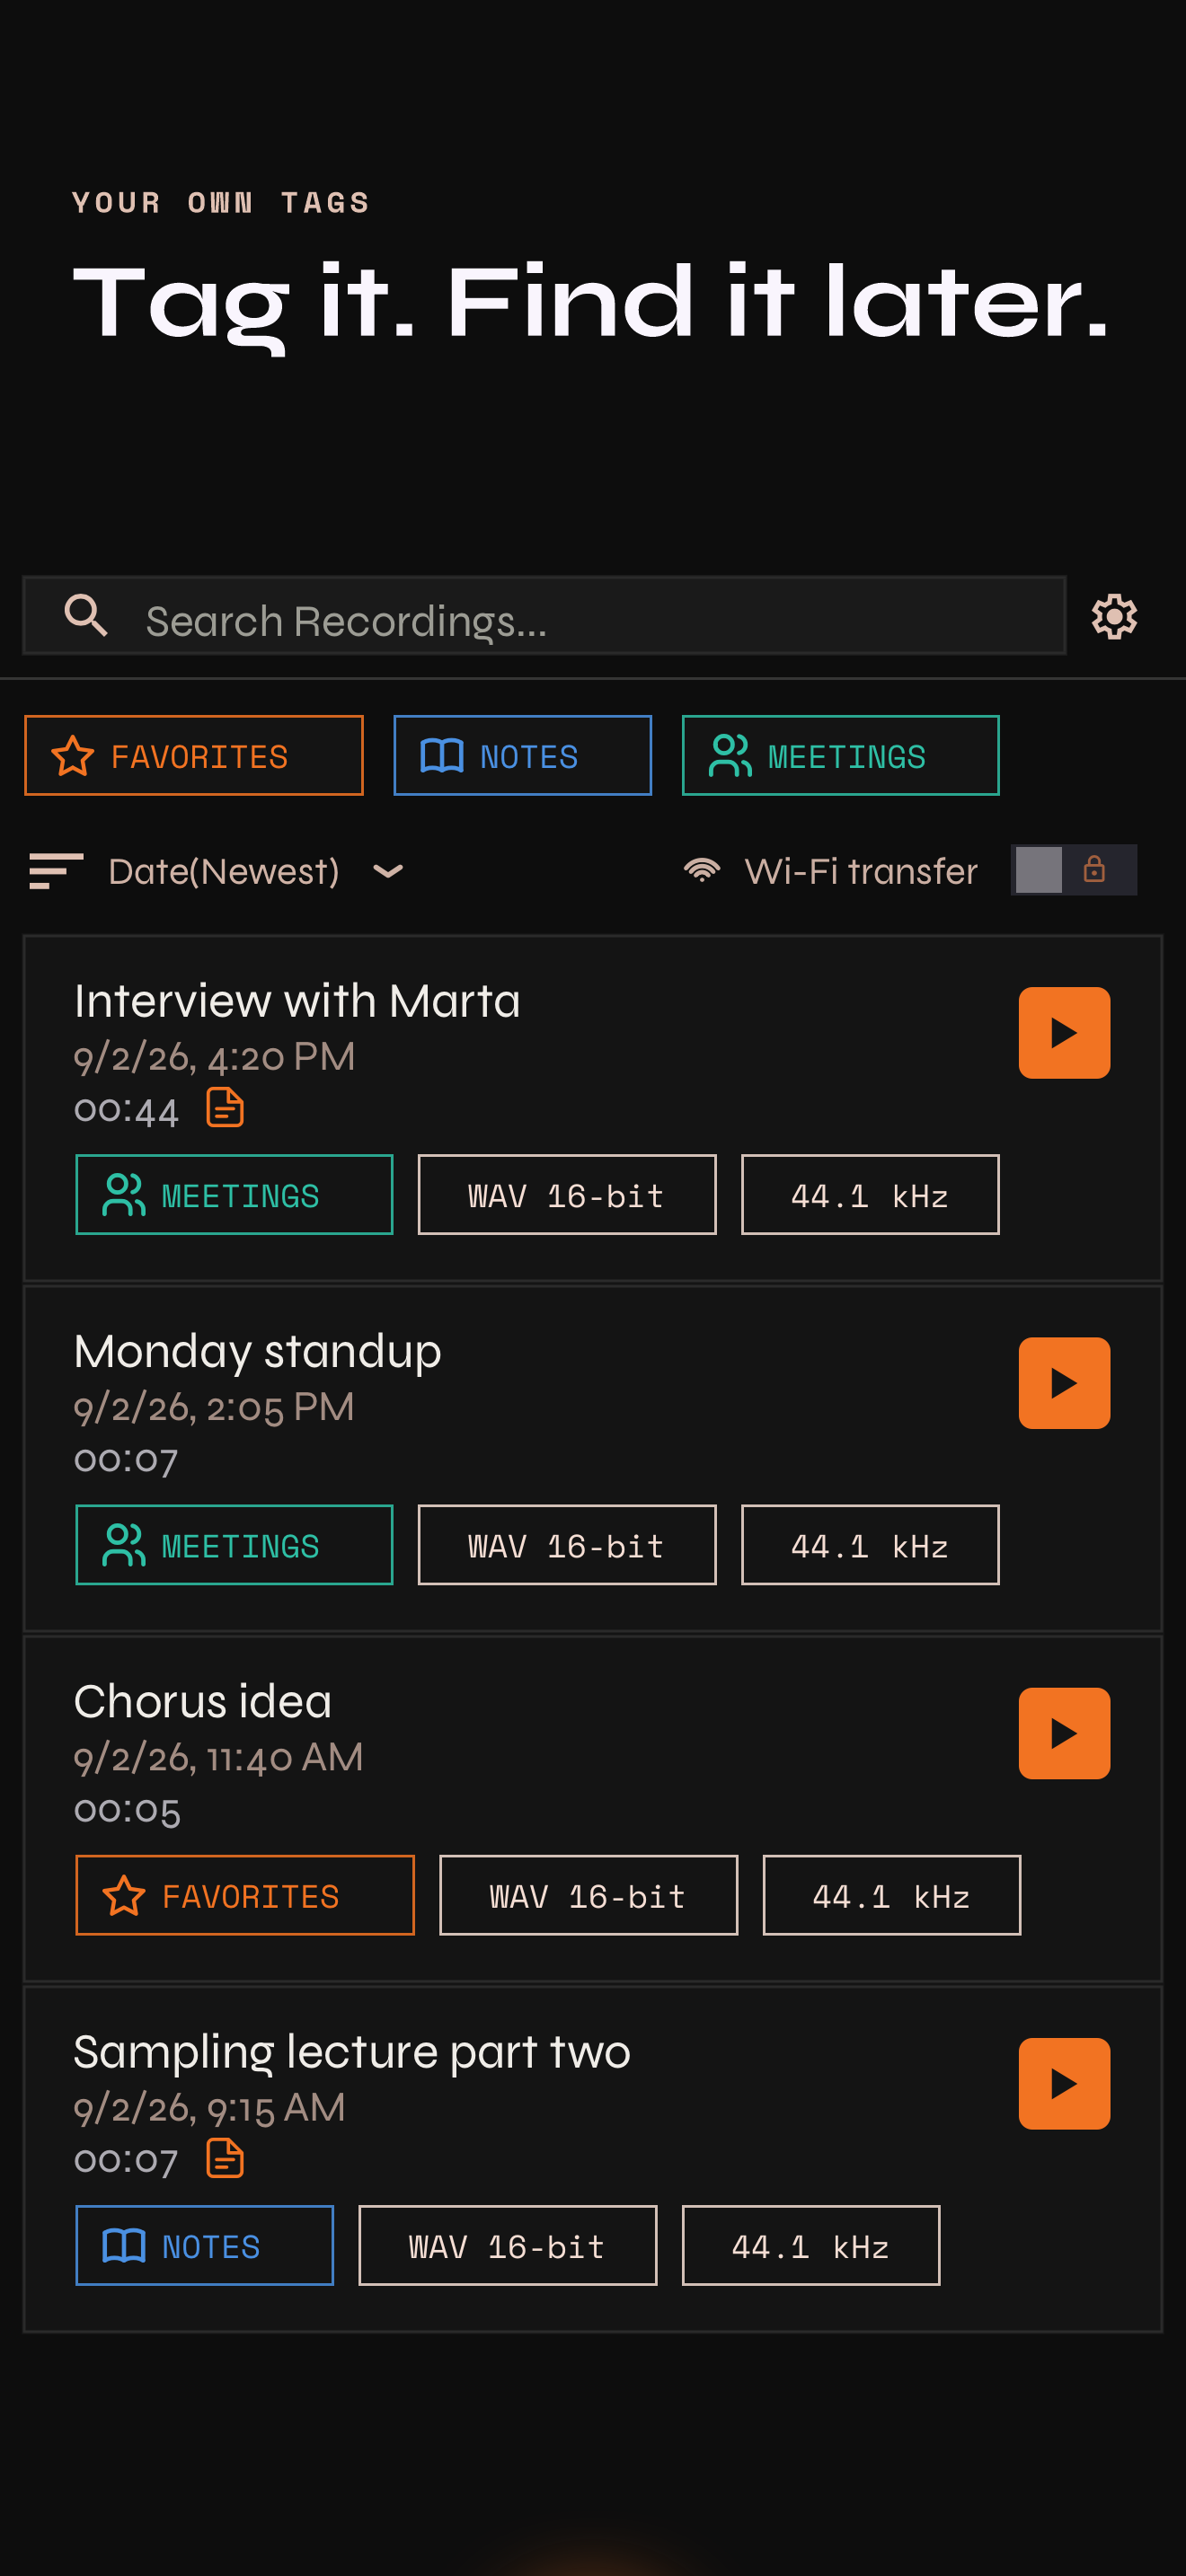
Task: Click 44.1 kHz badge on Monday standup
Action: click(x=870, y=1545)
